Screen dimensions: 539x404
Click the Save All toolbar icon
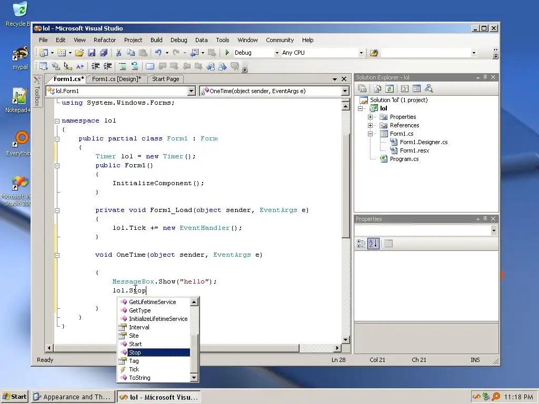[104, 53]
